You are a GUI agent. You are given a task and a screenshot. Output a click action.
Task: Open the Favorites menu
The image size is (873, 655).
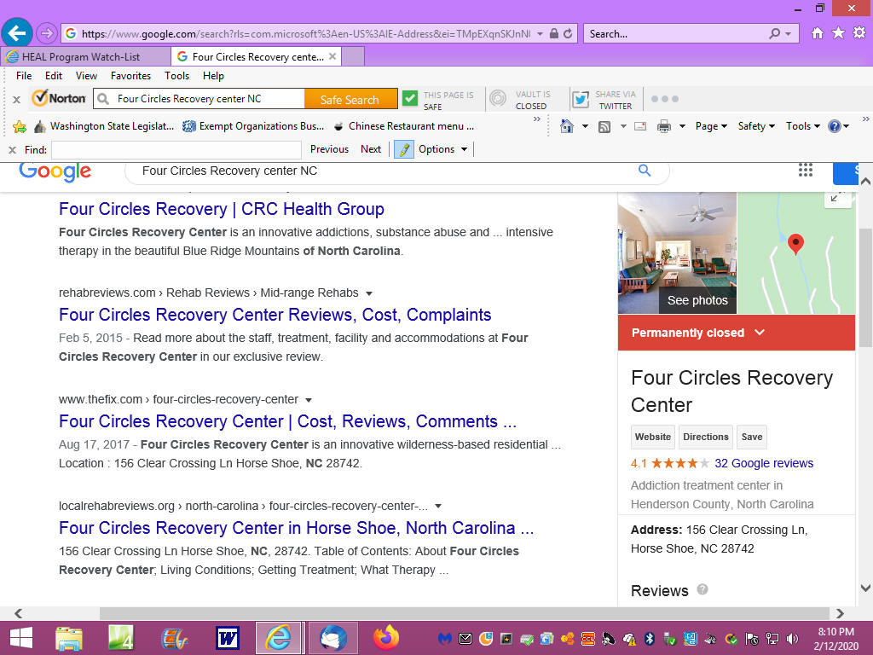coord(130,76)
